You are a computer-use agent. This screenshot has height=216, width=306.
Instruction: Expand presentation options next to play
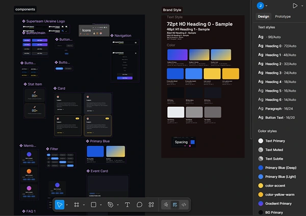click(301, 6)
